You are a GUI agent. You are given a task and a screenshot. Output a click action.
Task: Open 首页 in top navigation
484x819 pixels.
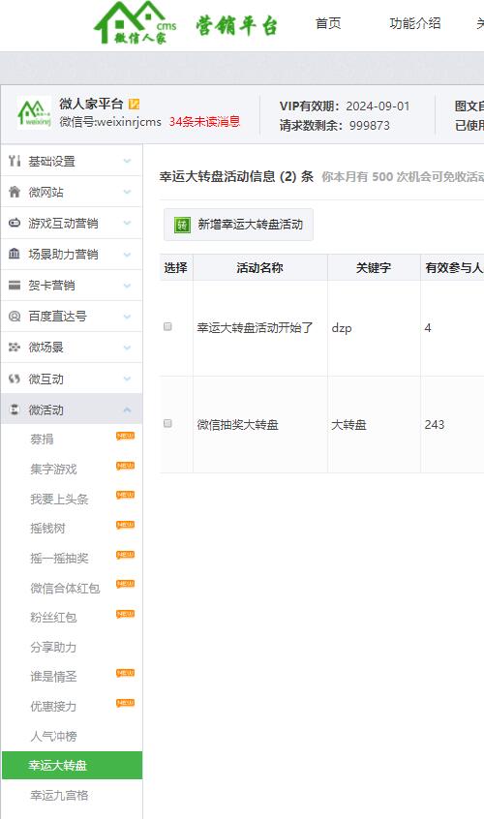[328, 23]
